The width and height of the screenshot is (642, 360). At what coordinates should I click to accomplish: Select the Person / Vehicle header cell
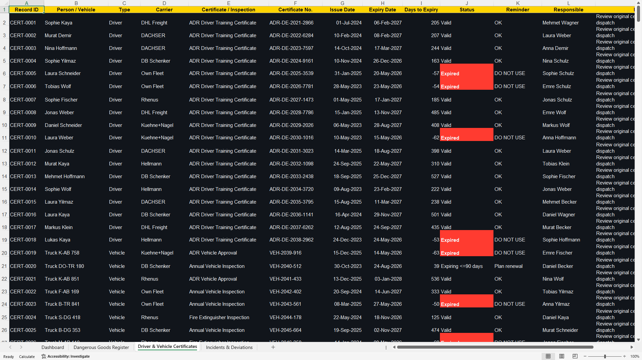pyautogui.click(x=76, y=10)
